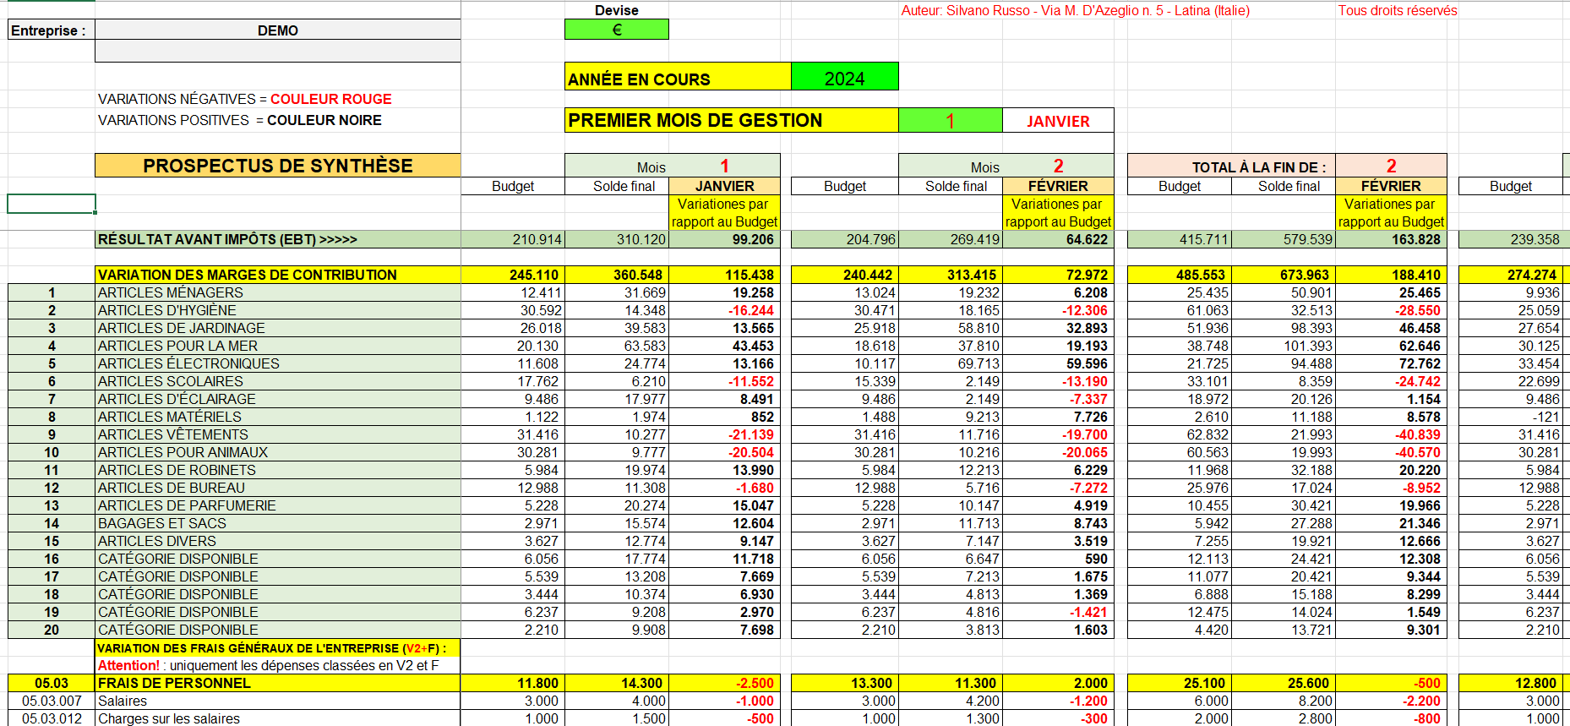
Task: Click the PROSPECTUS DE SYNTHÈSE header cell
Action: click(x=278, y=166)
